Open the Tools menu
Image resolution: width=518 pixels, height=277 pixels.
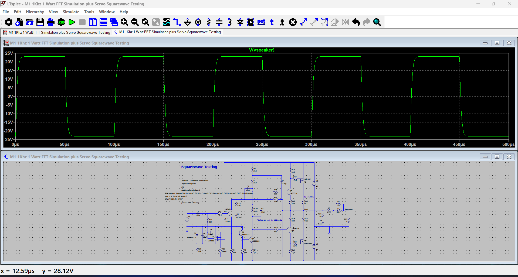pos(89,12)
